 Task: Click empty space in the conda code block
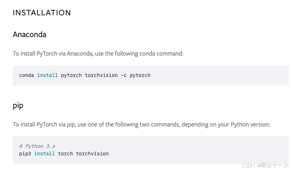[x=215, y=75]
